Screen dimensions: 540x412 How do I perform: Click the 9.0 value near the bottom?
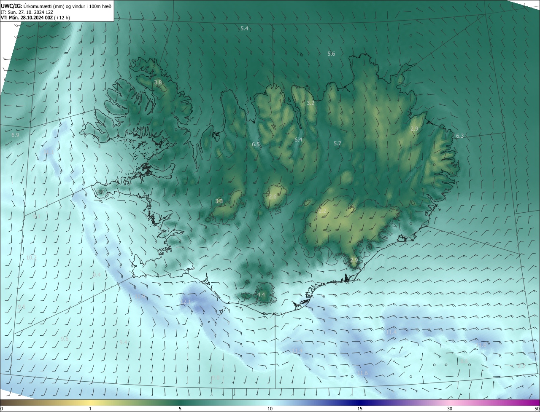coord(216,377)
